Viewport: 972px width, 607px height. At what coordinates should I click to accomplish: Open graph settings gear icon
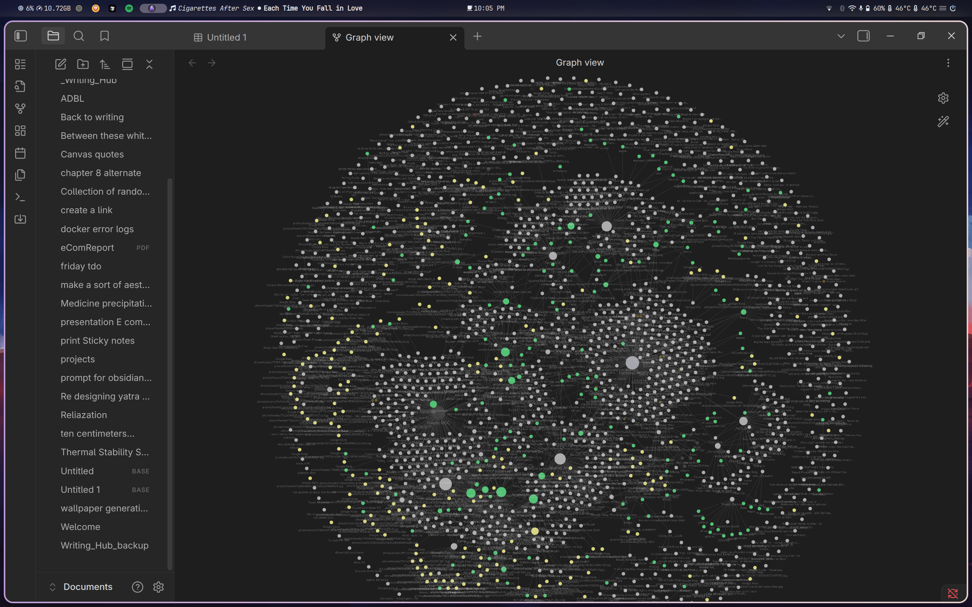(943, 98)
